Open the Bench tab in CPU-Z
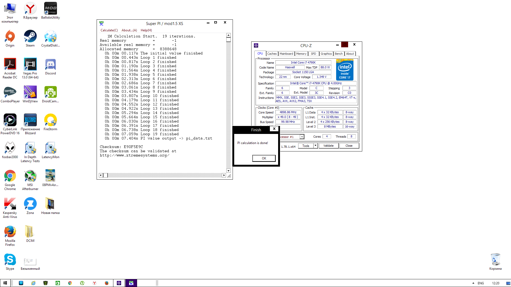Viewport: 511px width, 287px height. pyautogui.click(x=339, y=54)
